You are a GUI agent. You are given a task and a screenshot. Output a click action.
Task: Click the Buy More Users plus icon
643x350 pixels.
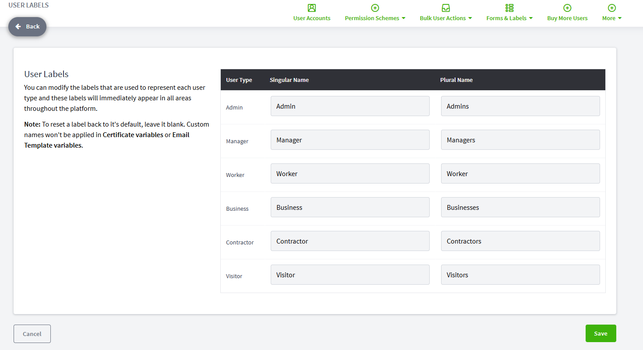click(567, 8)
